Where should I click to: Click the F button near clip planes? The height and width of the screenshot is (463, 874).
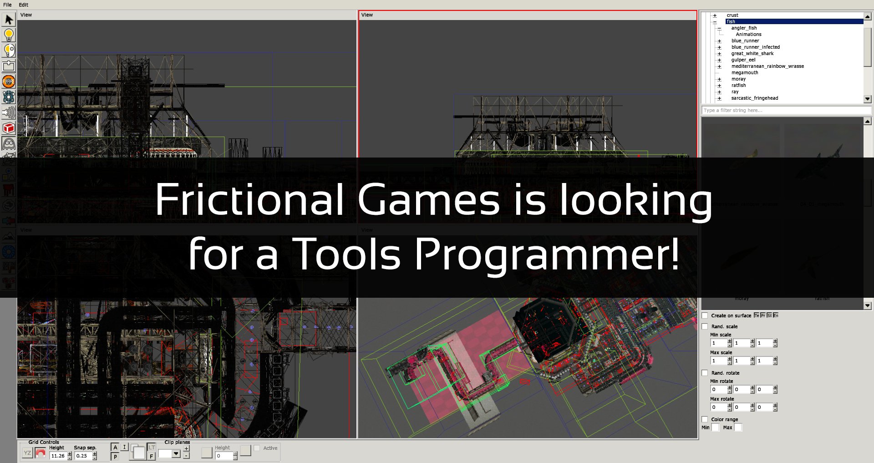[x=152, y=456]
